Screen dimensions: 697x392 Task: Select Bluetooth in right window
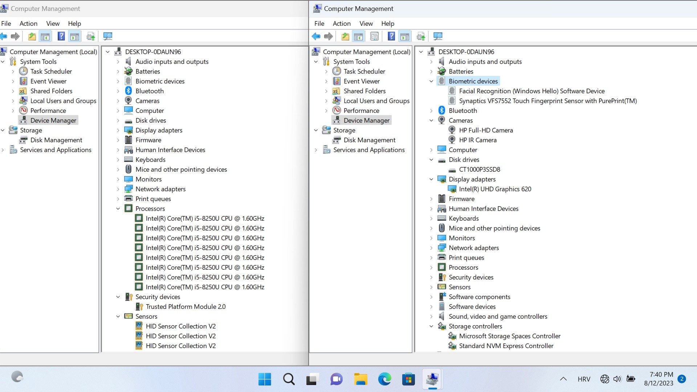463,111
